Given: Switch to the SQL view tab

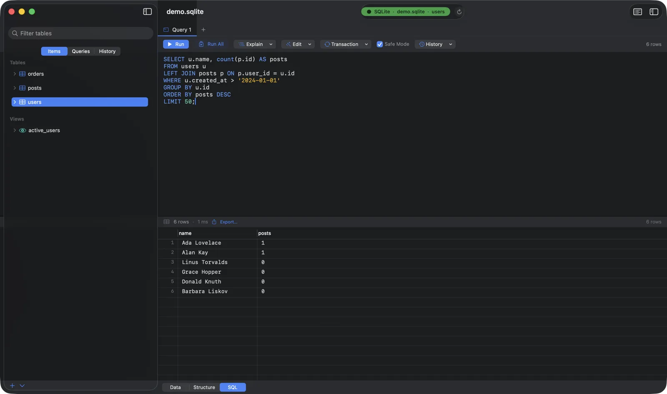Looking at the screenshot, I should [x=233, y=387].
